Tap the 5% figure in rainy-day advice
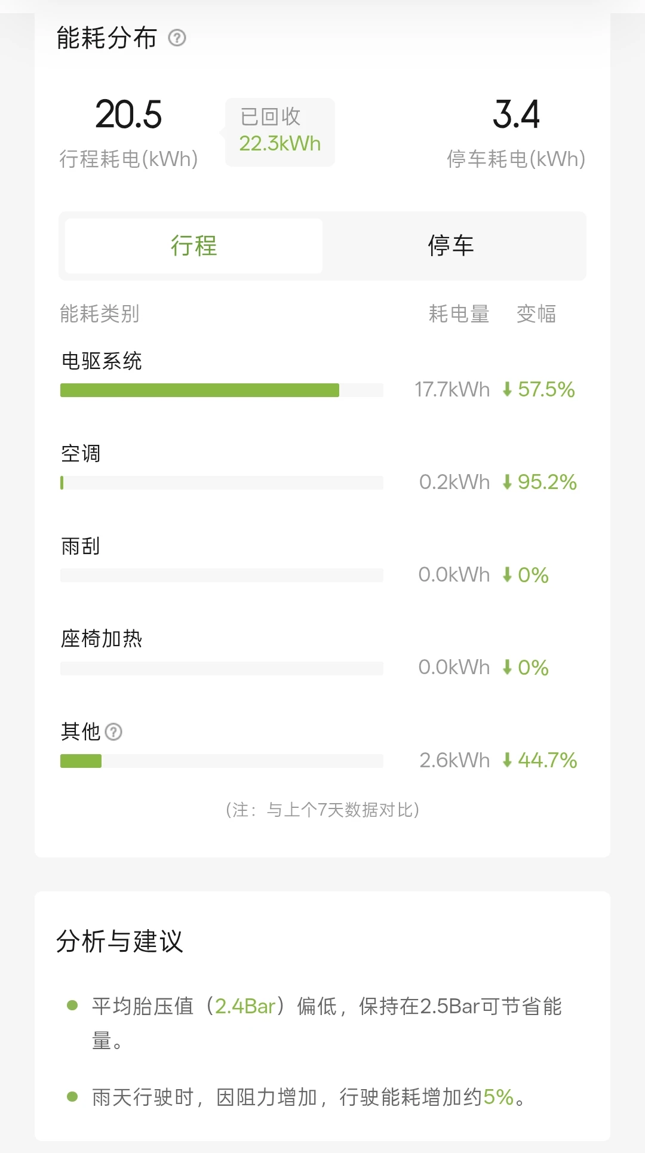The height and width of the screenshot is (1153, 645). coord(499,1097)
